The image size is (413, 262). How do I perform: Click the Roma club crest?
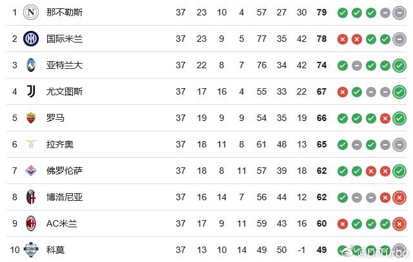point(31,118)
